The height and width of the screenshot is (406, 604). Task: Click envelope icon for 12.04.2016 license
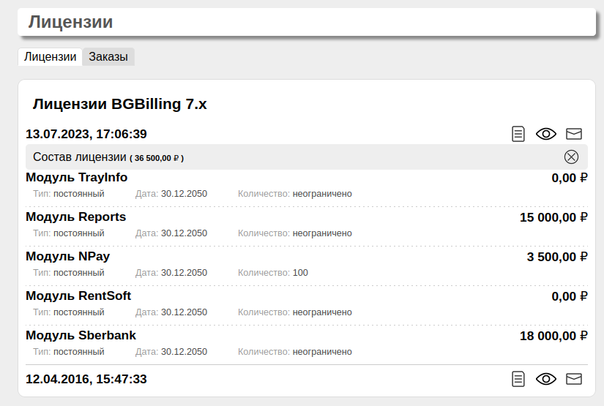click(x=574, y=379)
